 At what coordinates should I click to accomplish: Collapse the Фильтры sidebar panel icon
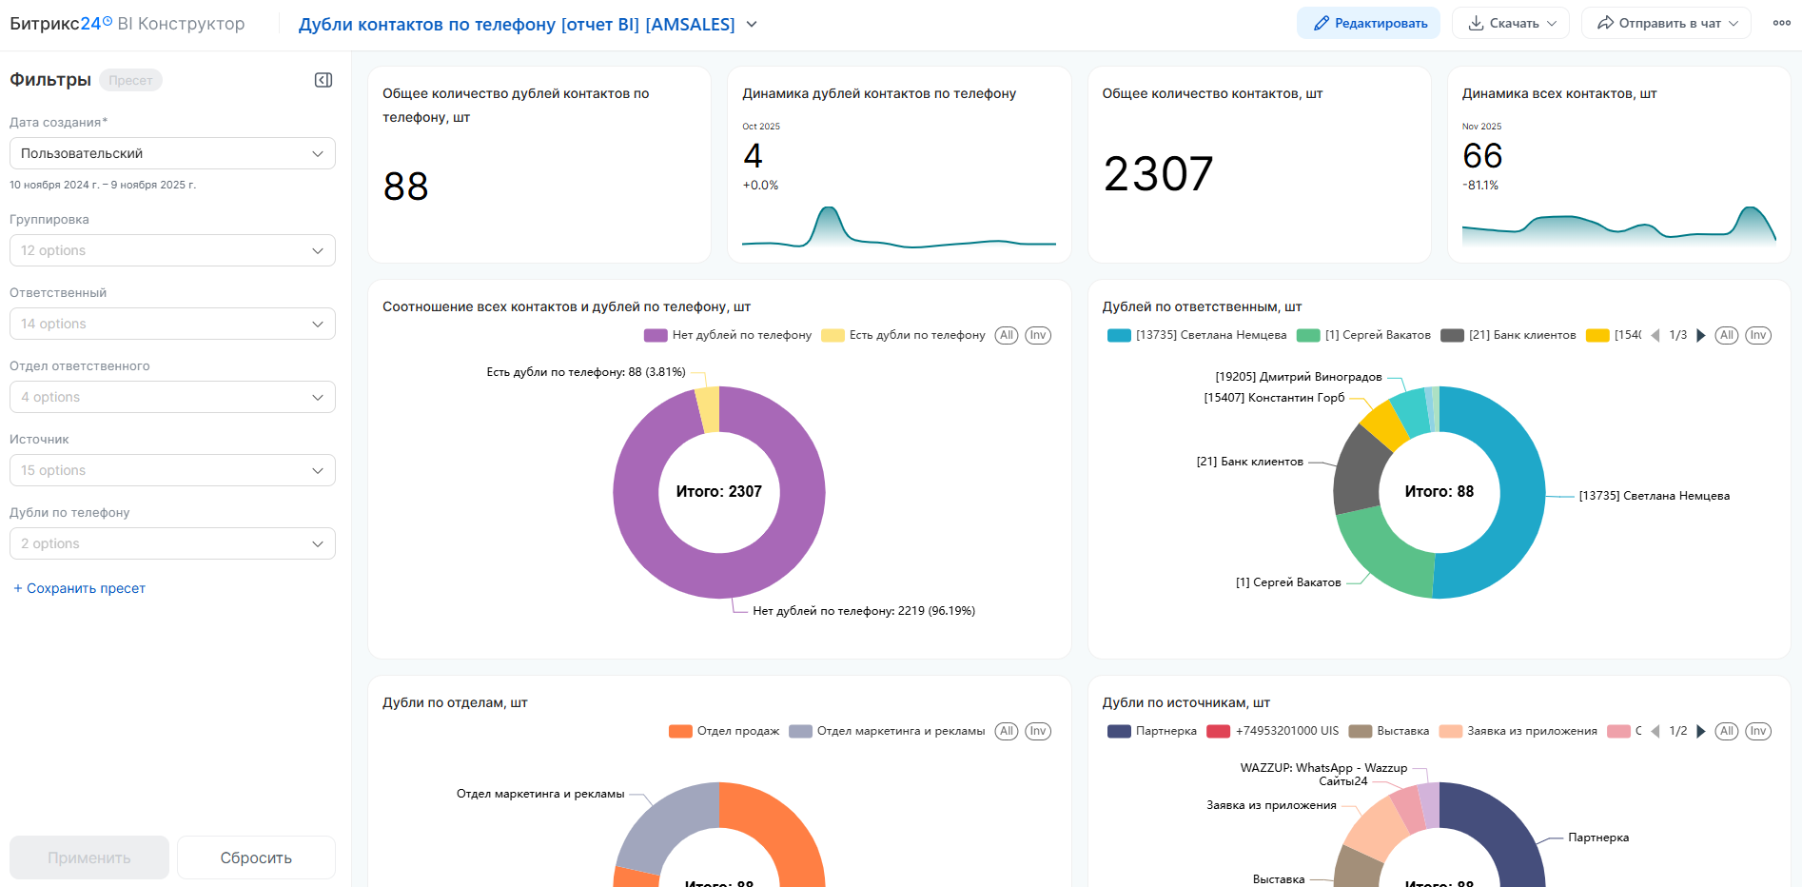tap(323, 80)
